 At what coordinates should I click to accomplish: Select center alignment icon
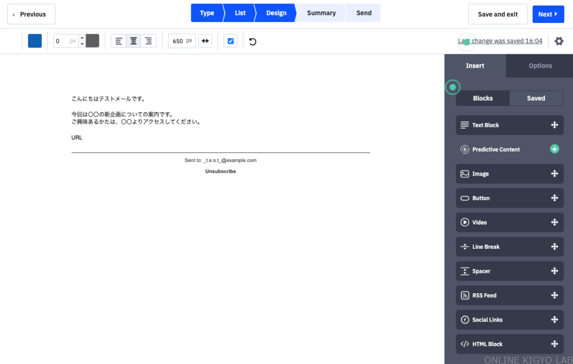point(133,41)
